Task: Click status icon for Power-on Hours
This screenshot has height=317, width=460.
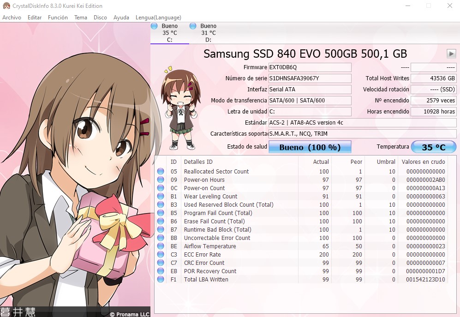Action: [x=161, y=179]
